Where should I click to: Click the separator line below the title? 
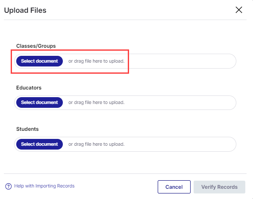point(125,20)
